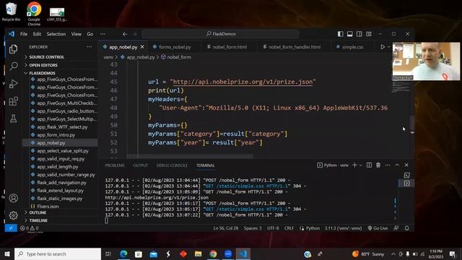Click the Windows taskbar search box
Viewport: 462px width, 260px height.
[x=58, y=253]
